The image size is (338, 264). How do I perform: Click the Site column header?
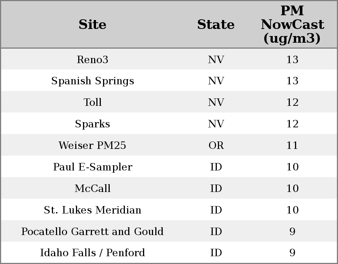pos(93,25)
